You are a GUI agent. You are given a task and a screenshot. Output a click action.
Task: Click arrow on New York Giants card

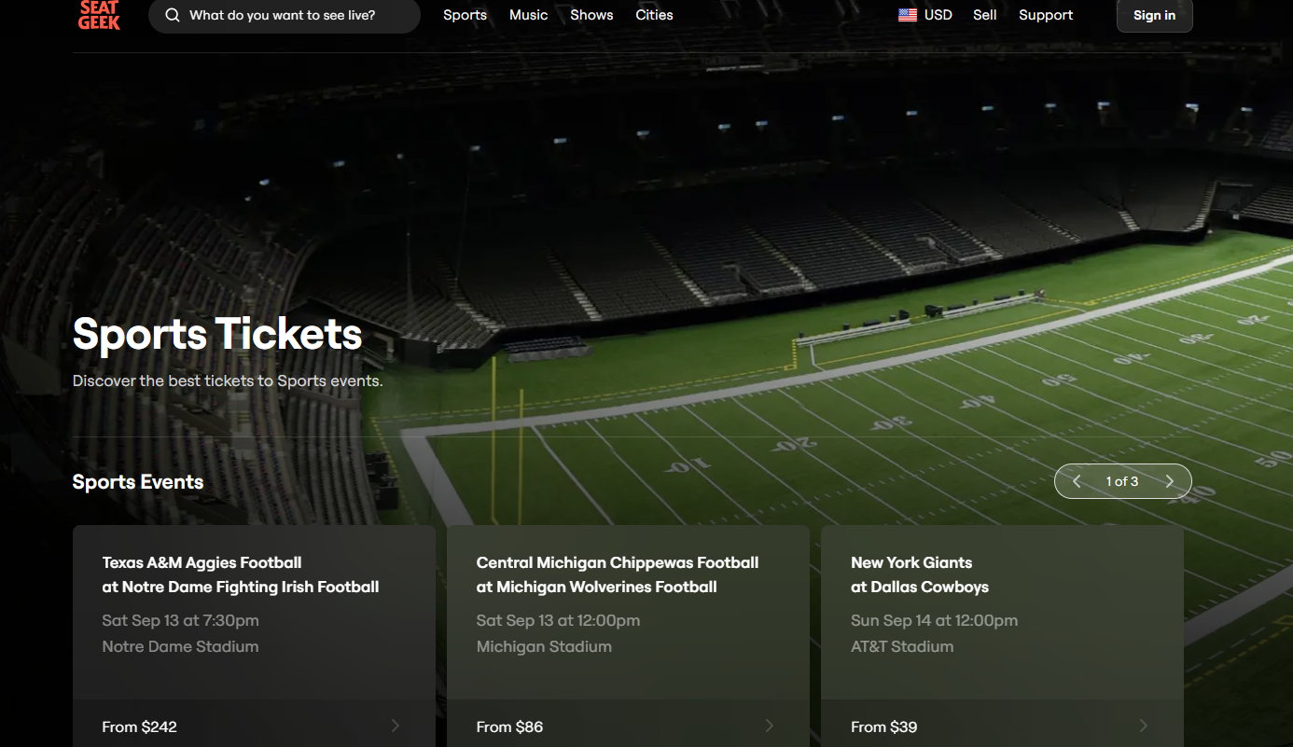coord(1144,726)
